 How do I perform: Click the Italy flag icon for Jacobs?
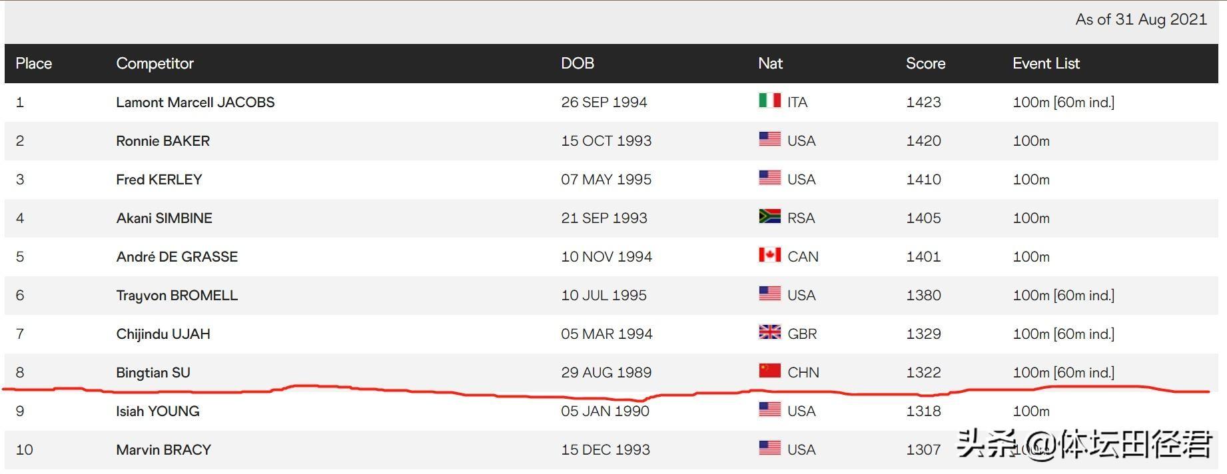pos(769,101)
